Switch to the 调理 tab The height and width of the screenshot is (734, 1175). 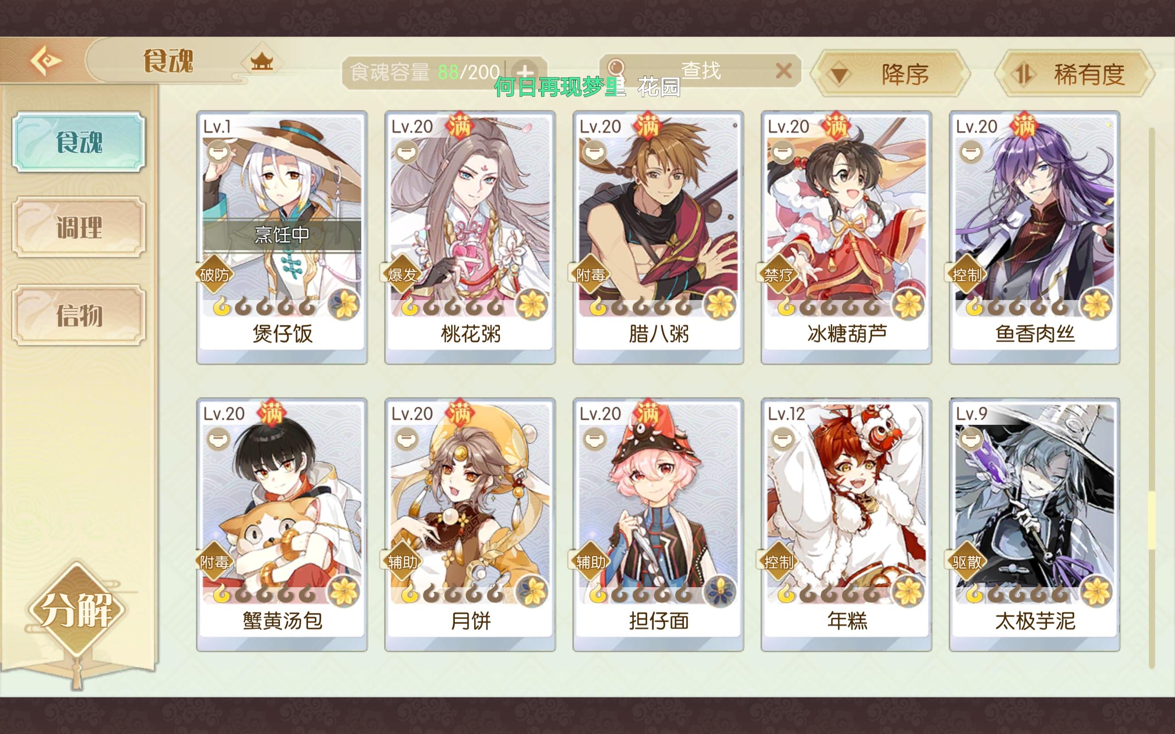78,227
